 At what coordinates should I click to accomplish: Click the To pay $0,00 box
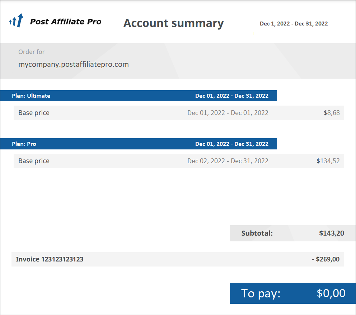(293, 293)
